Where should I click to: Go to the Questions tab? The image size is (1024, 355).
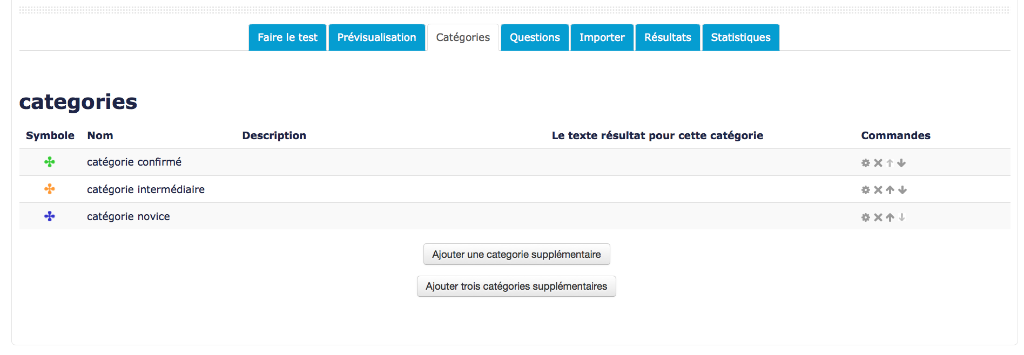(535, 38)
